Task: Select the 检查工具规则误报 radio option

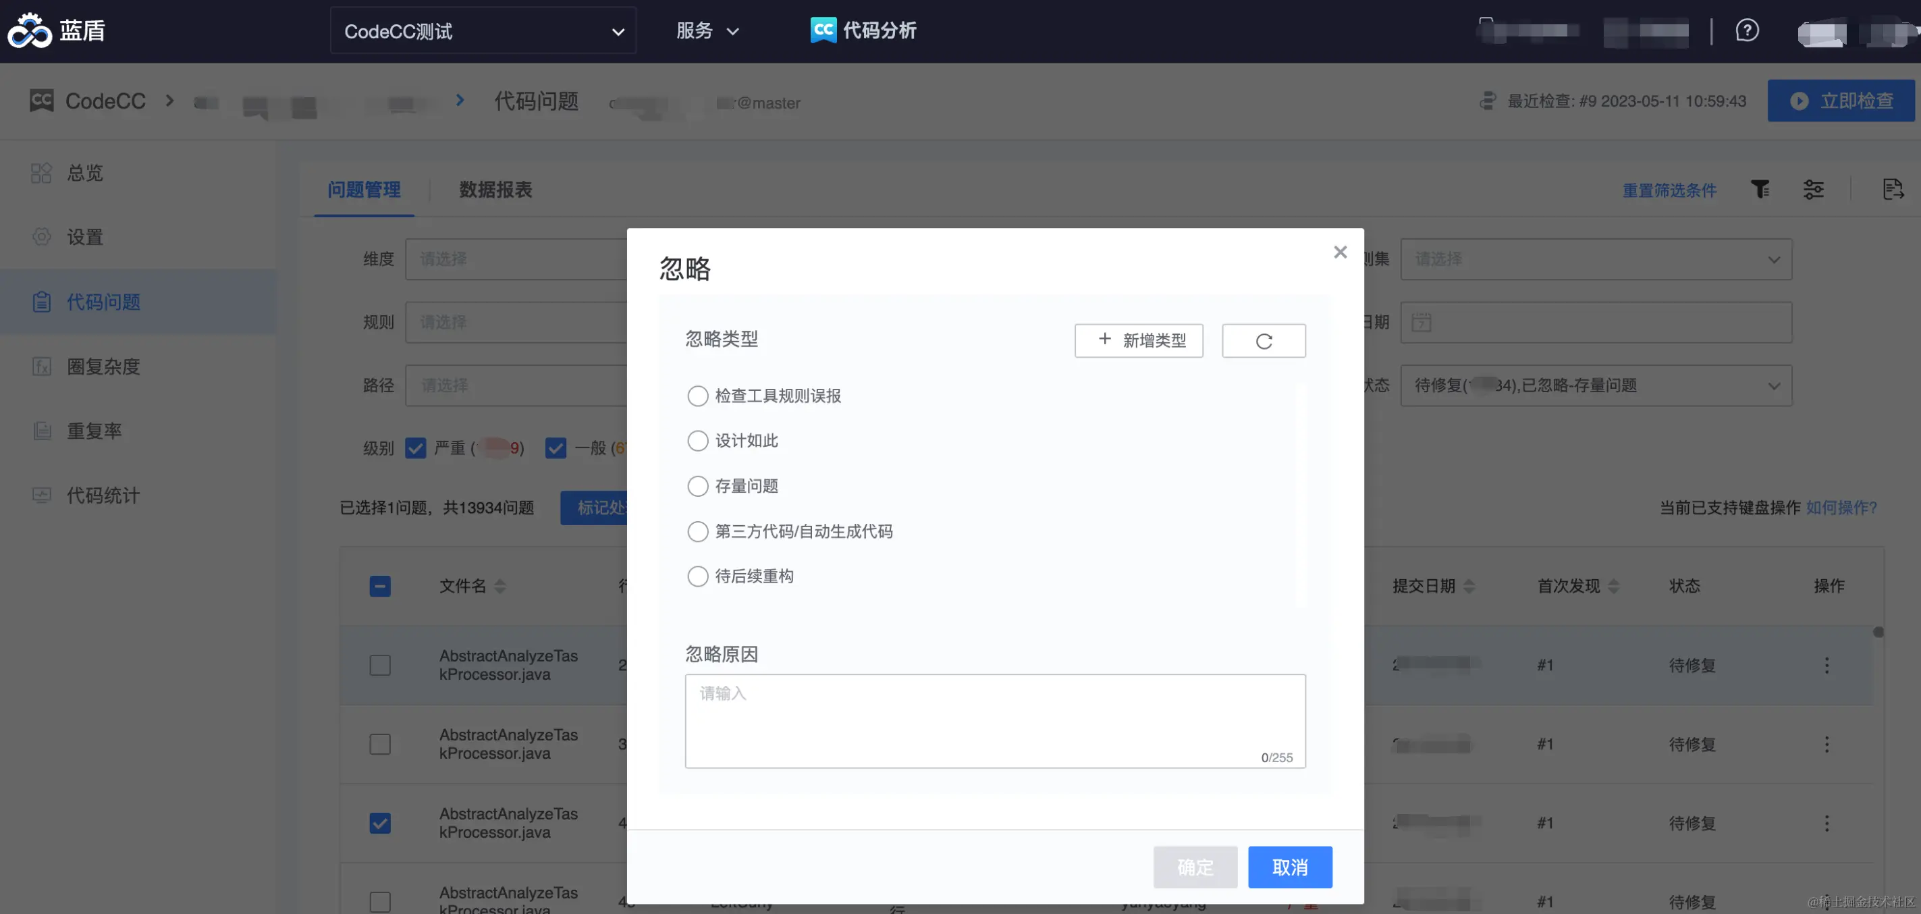Action: tap(697, 396)
